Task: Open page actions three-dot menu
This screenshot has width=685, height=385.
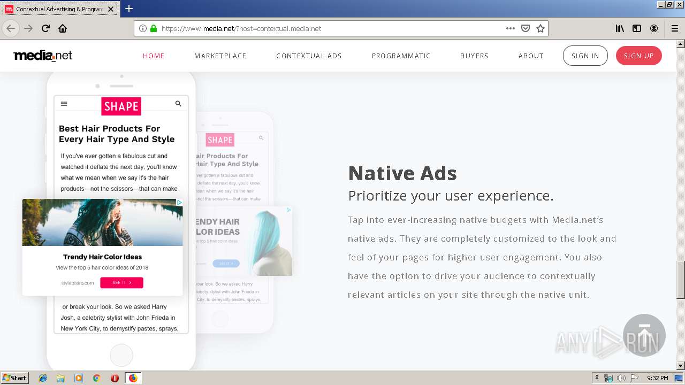Action: pos(510,28)
